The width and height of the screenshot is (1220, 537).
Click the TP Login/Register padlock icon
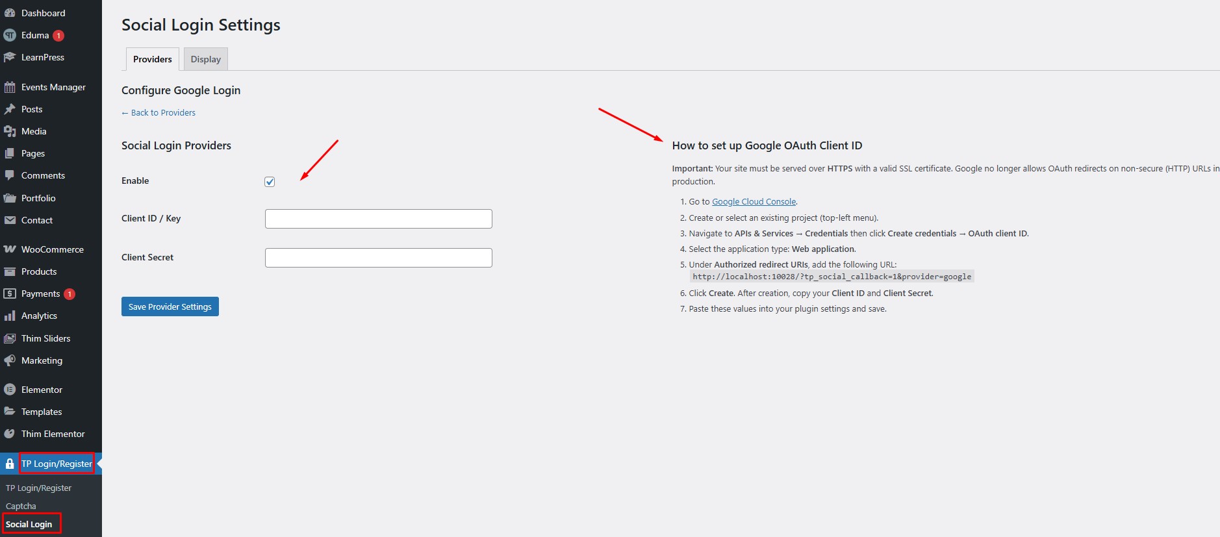coord(10,464)
